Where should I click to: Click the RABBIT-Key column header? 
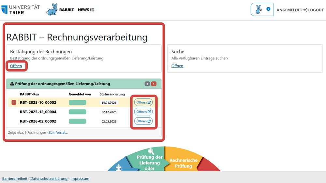click(x=30, y=94)
